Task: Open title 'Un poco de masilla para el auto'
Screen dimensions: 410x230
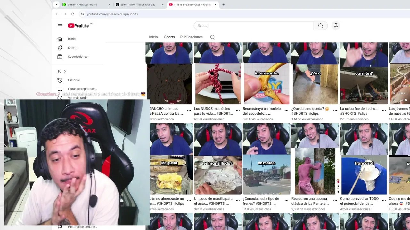Action: coord(213,201)
